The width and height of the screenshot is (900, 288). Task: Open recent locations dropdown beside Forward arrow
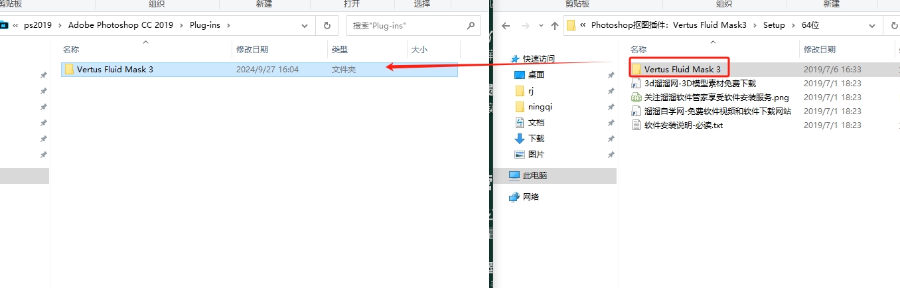[540, 26]
